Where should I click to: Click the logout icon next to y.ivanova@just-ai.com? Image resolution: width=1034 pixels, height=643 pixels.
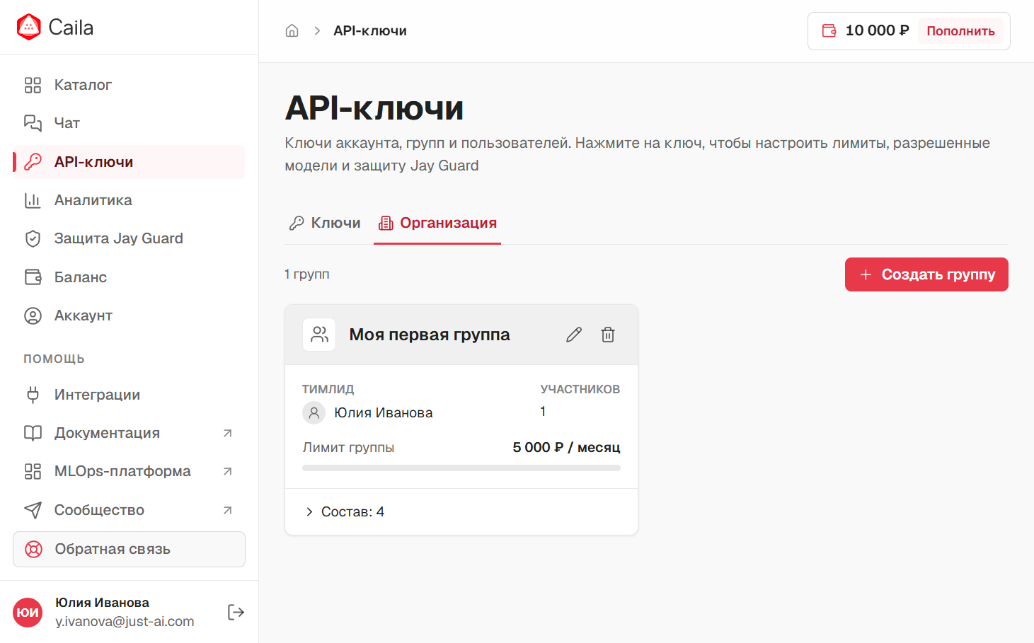click(236, 612)
